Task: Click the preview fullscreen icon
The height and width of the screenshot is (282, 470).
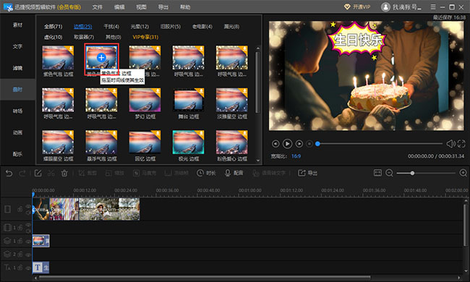Action: pyautogui.click(x=461, y=144)
